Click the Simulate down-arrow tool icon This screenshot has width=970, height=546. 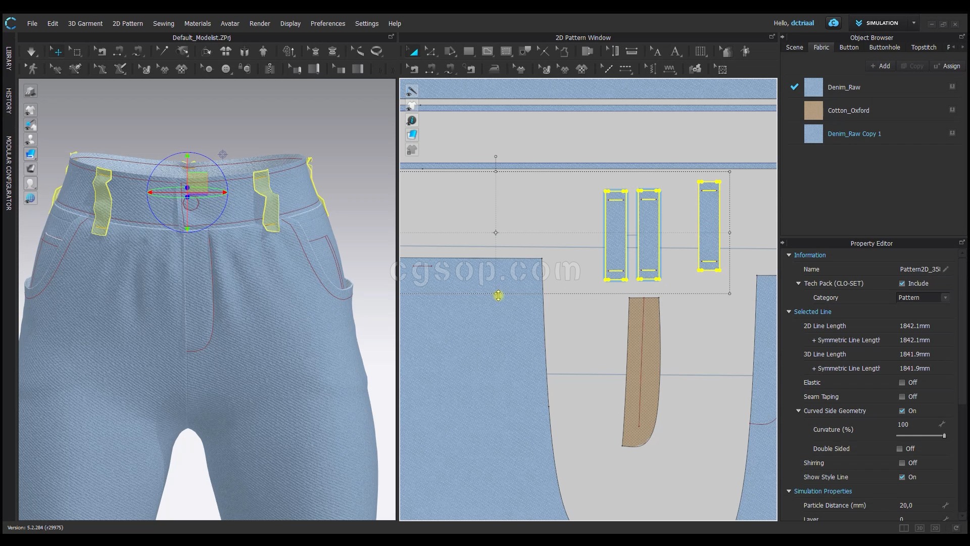[31, 52]
